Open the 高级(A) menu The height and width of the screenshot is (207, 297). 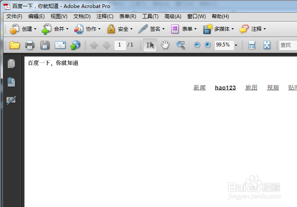coord(173,16)
